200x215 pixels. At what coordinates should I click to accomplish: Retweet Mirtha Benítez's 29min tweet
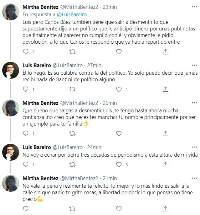[72, 52]
